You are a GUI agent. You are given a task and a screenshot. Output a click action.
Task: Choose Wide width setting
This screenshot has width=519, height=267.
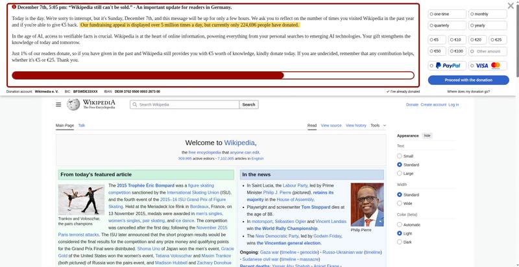coord(400,203)
